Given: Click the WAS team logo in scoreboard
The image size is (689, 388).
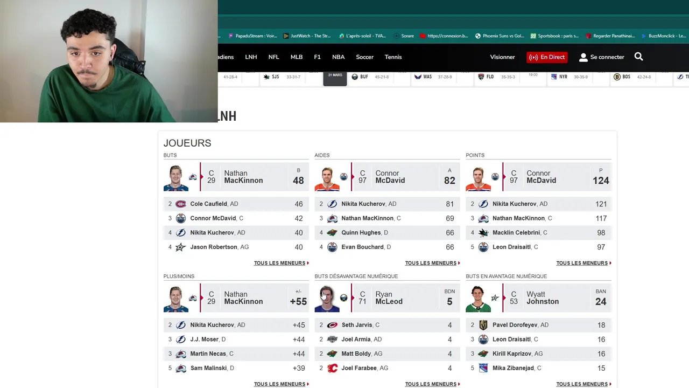Looking at the screenshot, I should pyautogui.click(x=418, y=77).
